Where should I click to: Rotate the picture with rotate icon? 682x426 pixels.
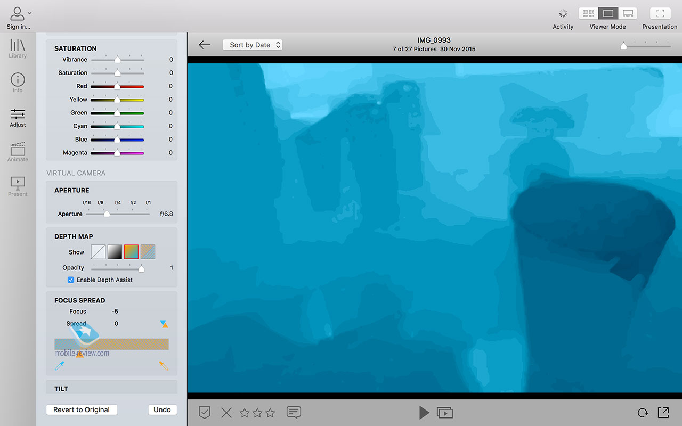(643, 413)
